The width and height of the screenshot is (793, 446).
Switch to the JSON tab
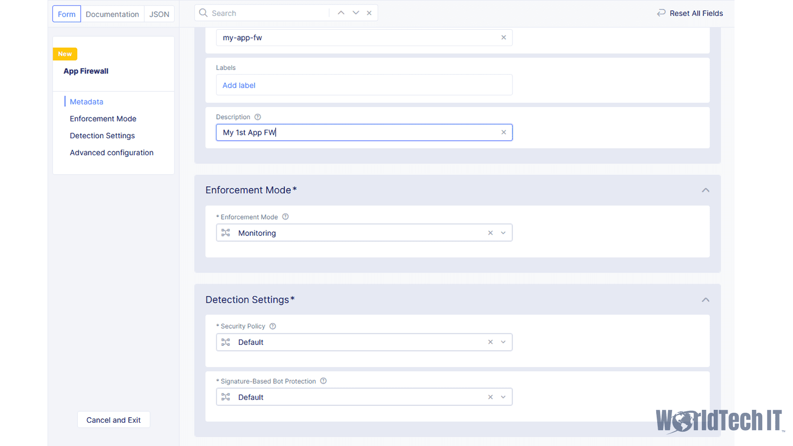(159, 14)
